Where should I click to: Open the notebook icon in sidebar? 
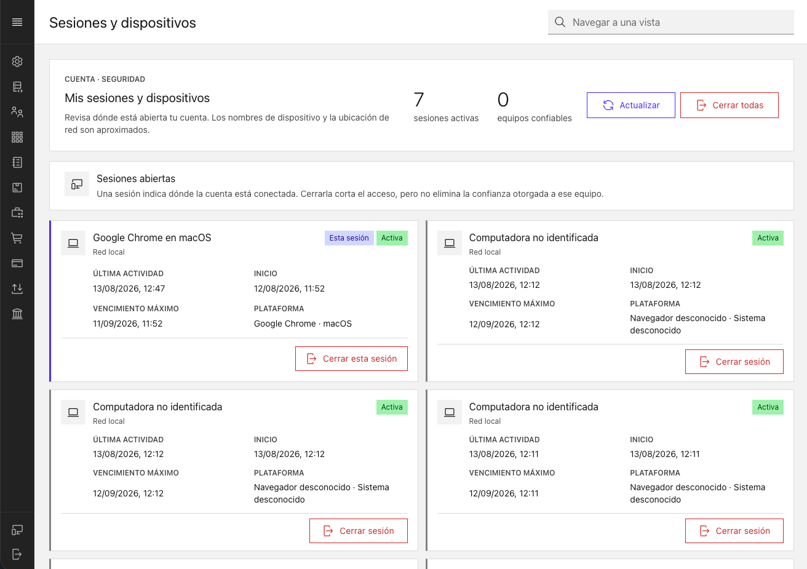point(17,162)
